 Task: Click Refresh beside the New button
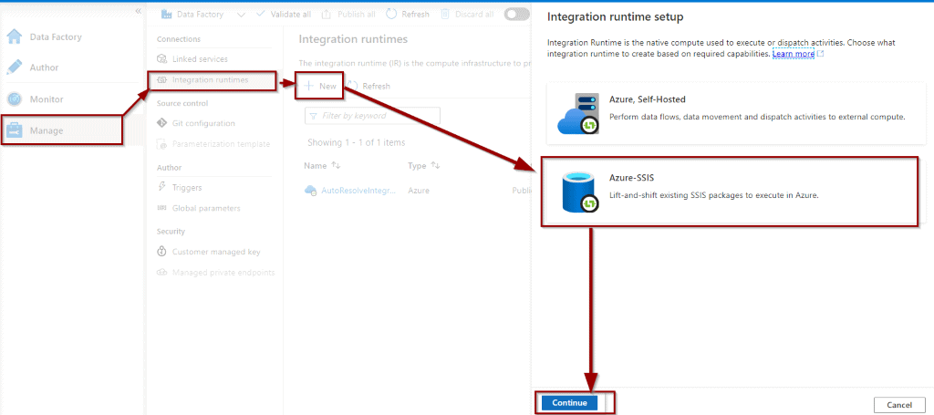(370, 87)
